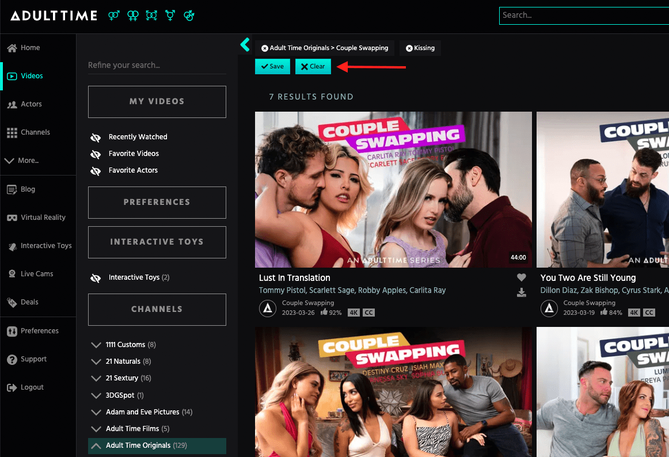Screen dimensions: 669x457
Task: Click the 7 RESULTS FOUND text
Action: click(311, 97)
